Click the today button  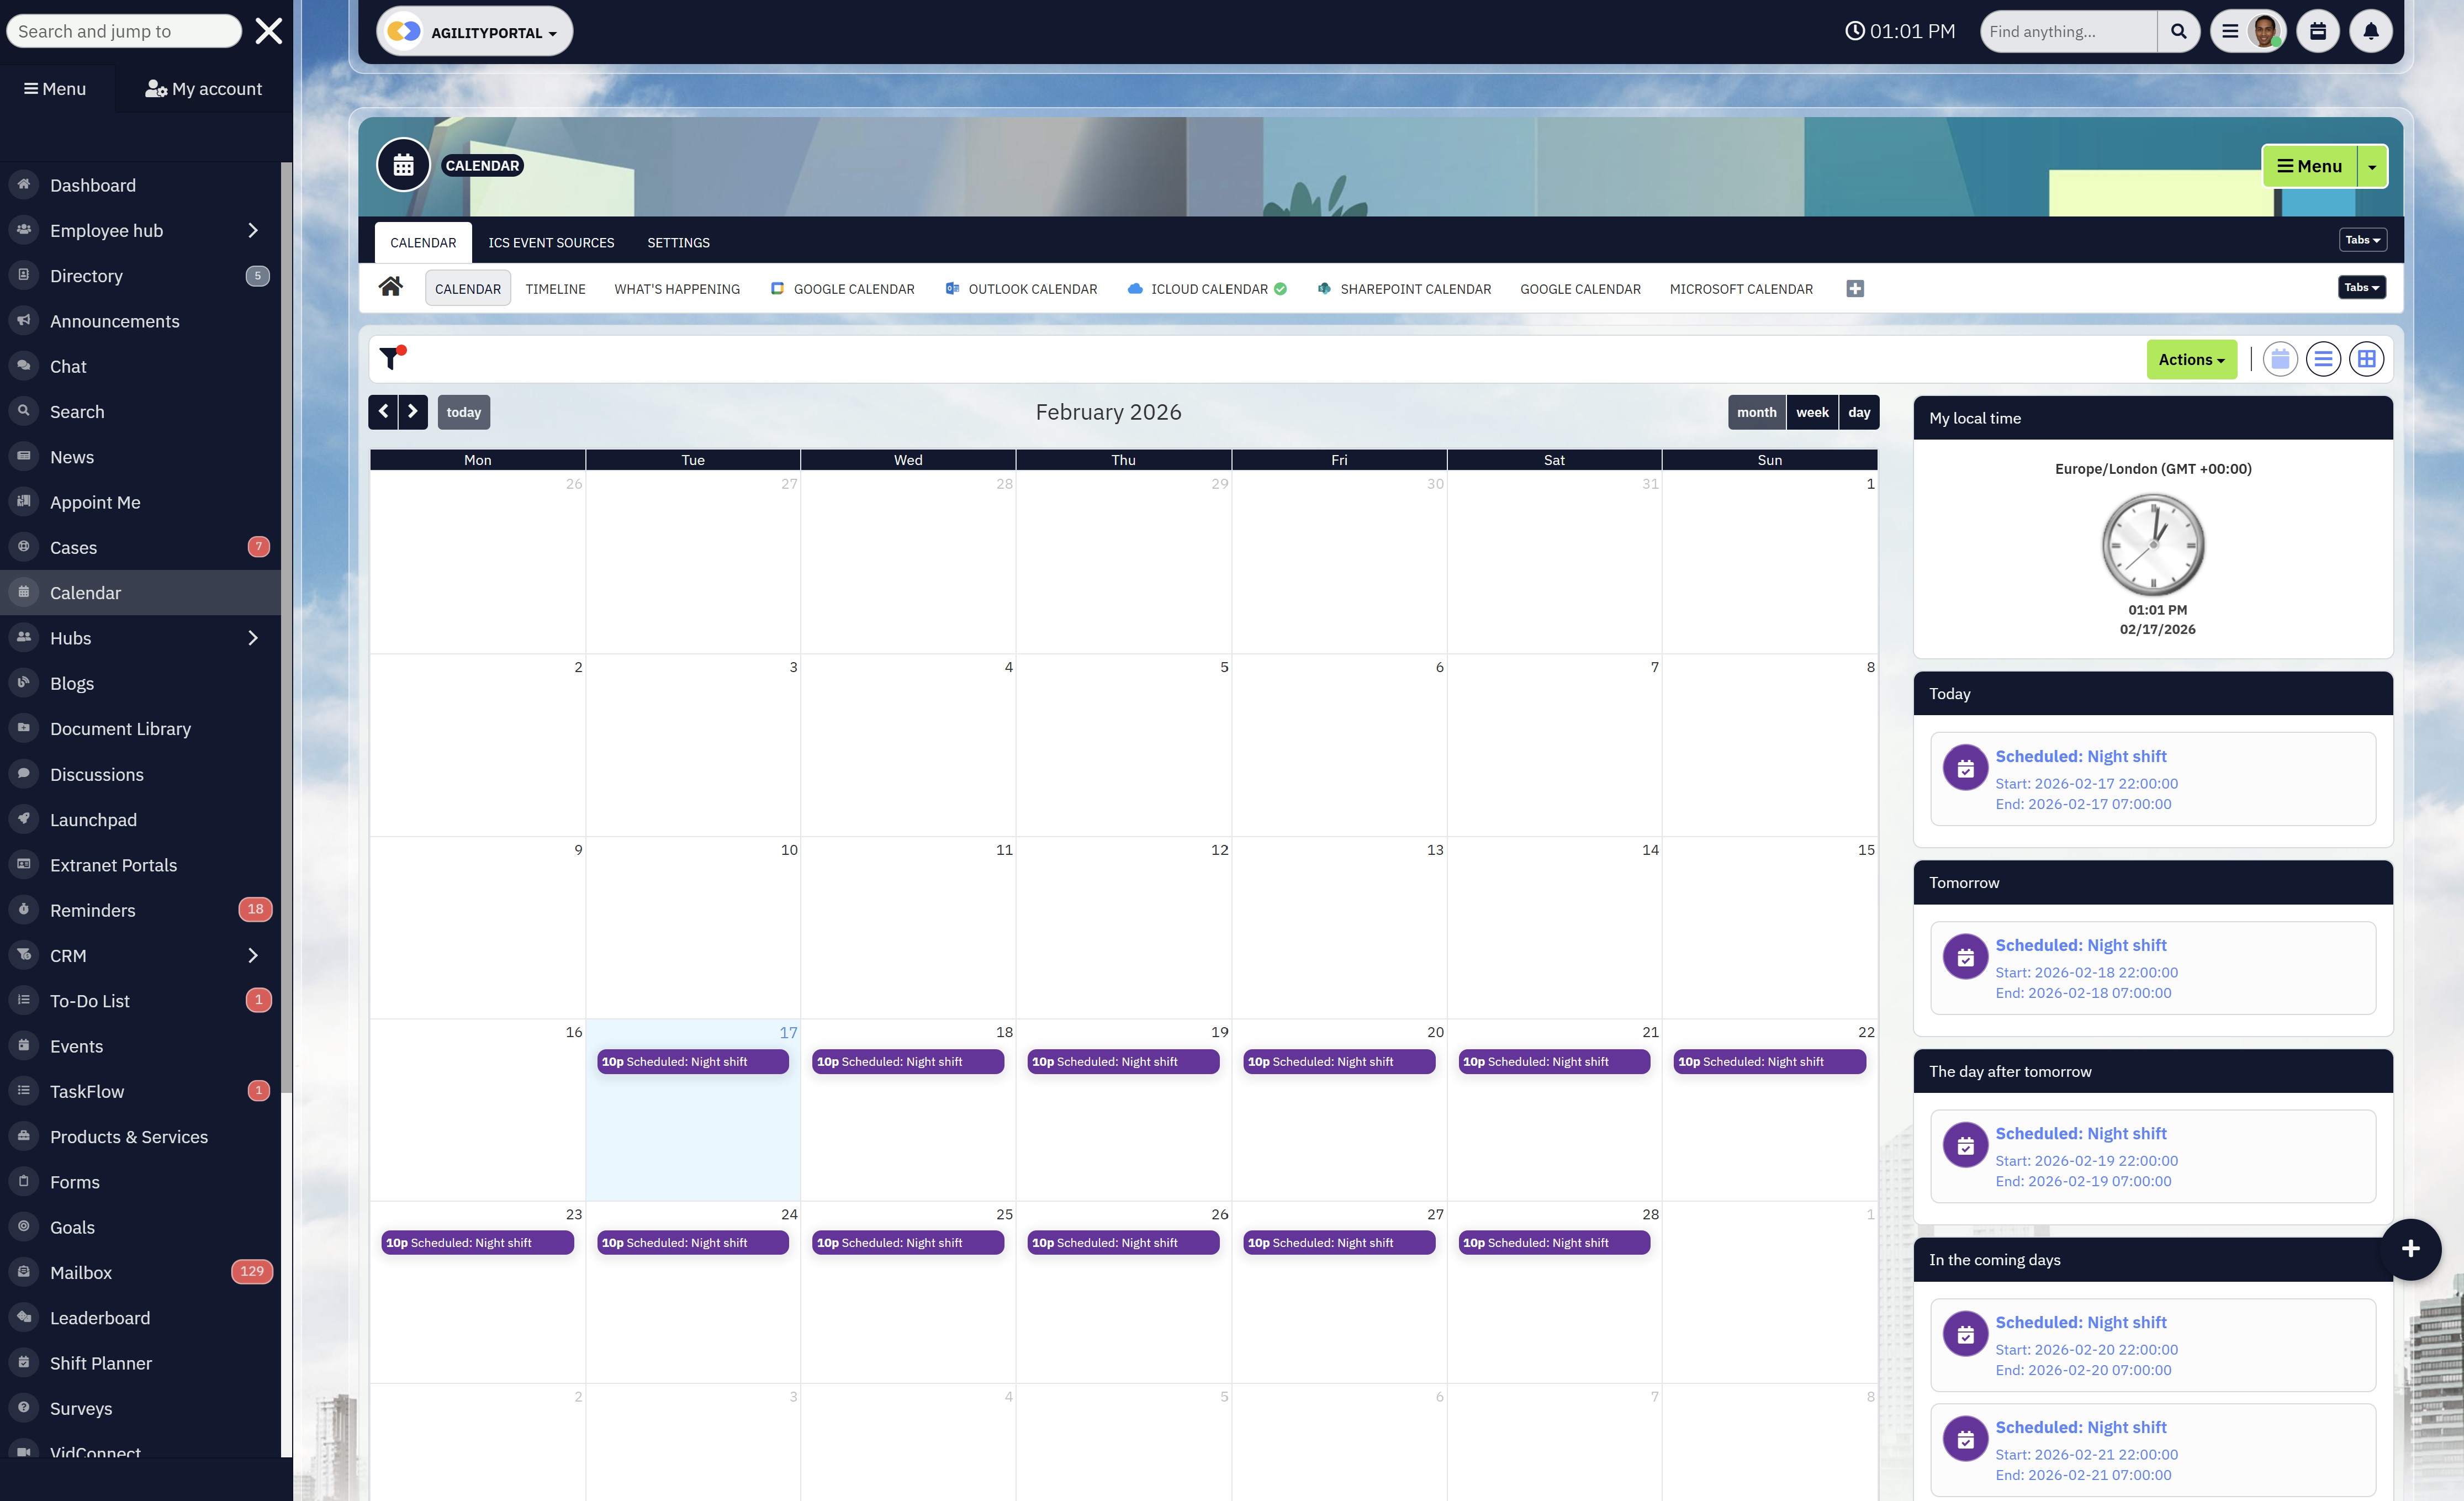click(x=463, y=412)
